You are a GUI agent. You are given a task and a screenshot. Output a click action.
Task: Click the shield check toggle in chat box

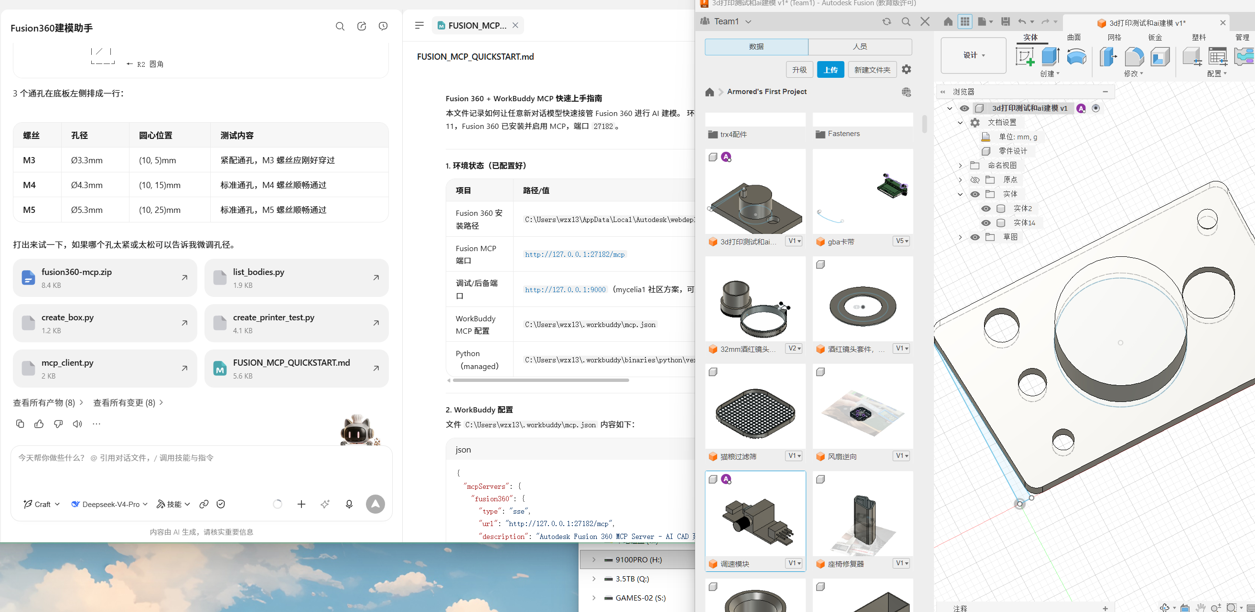(221, 505)
